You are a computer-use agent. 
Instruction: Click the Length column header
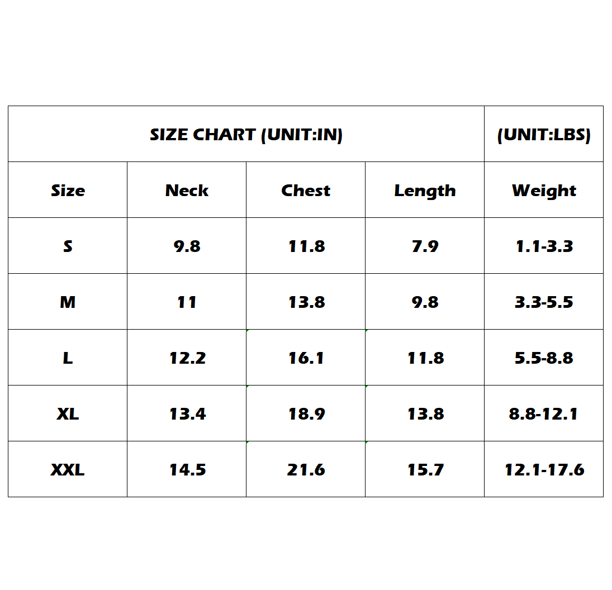point(425,190)
